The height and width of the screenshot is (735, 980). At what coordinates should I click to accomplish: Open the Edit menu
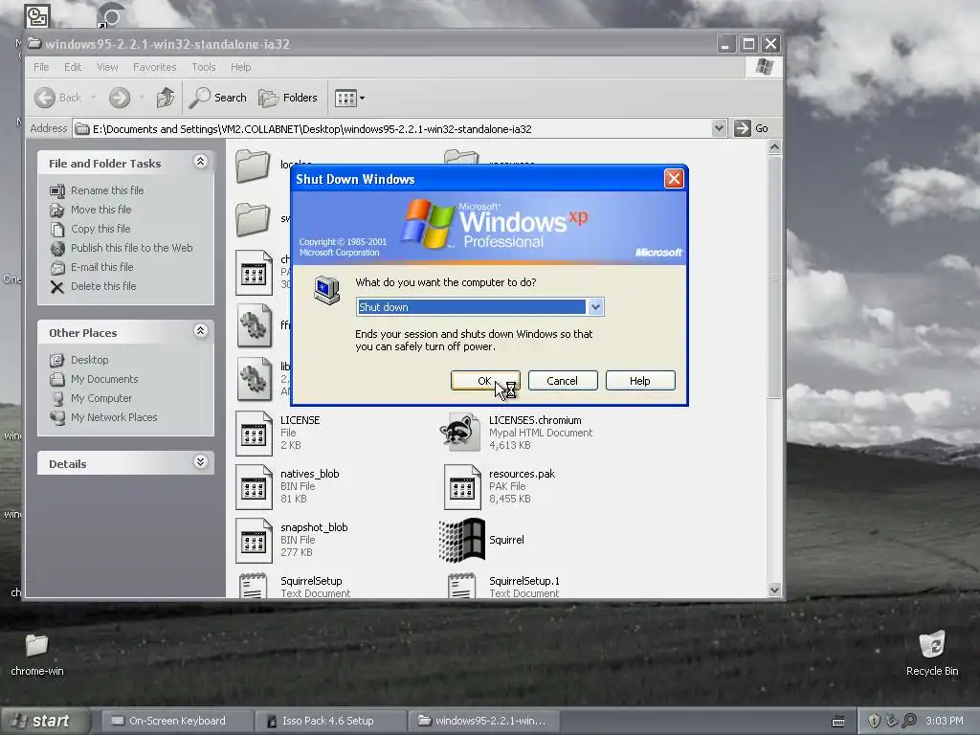[73, 67]
